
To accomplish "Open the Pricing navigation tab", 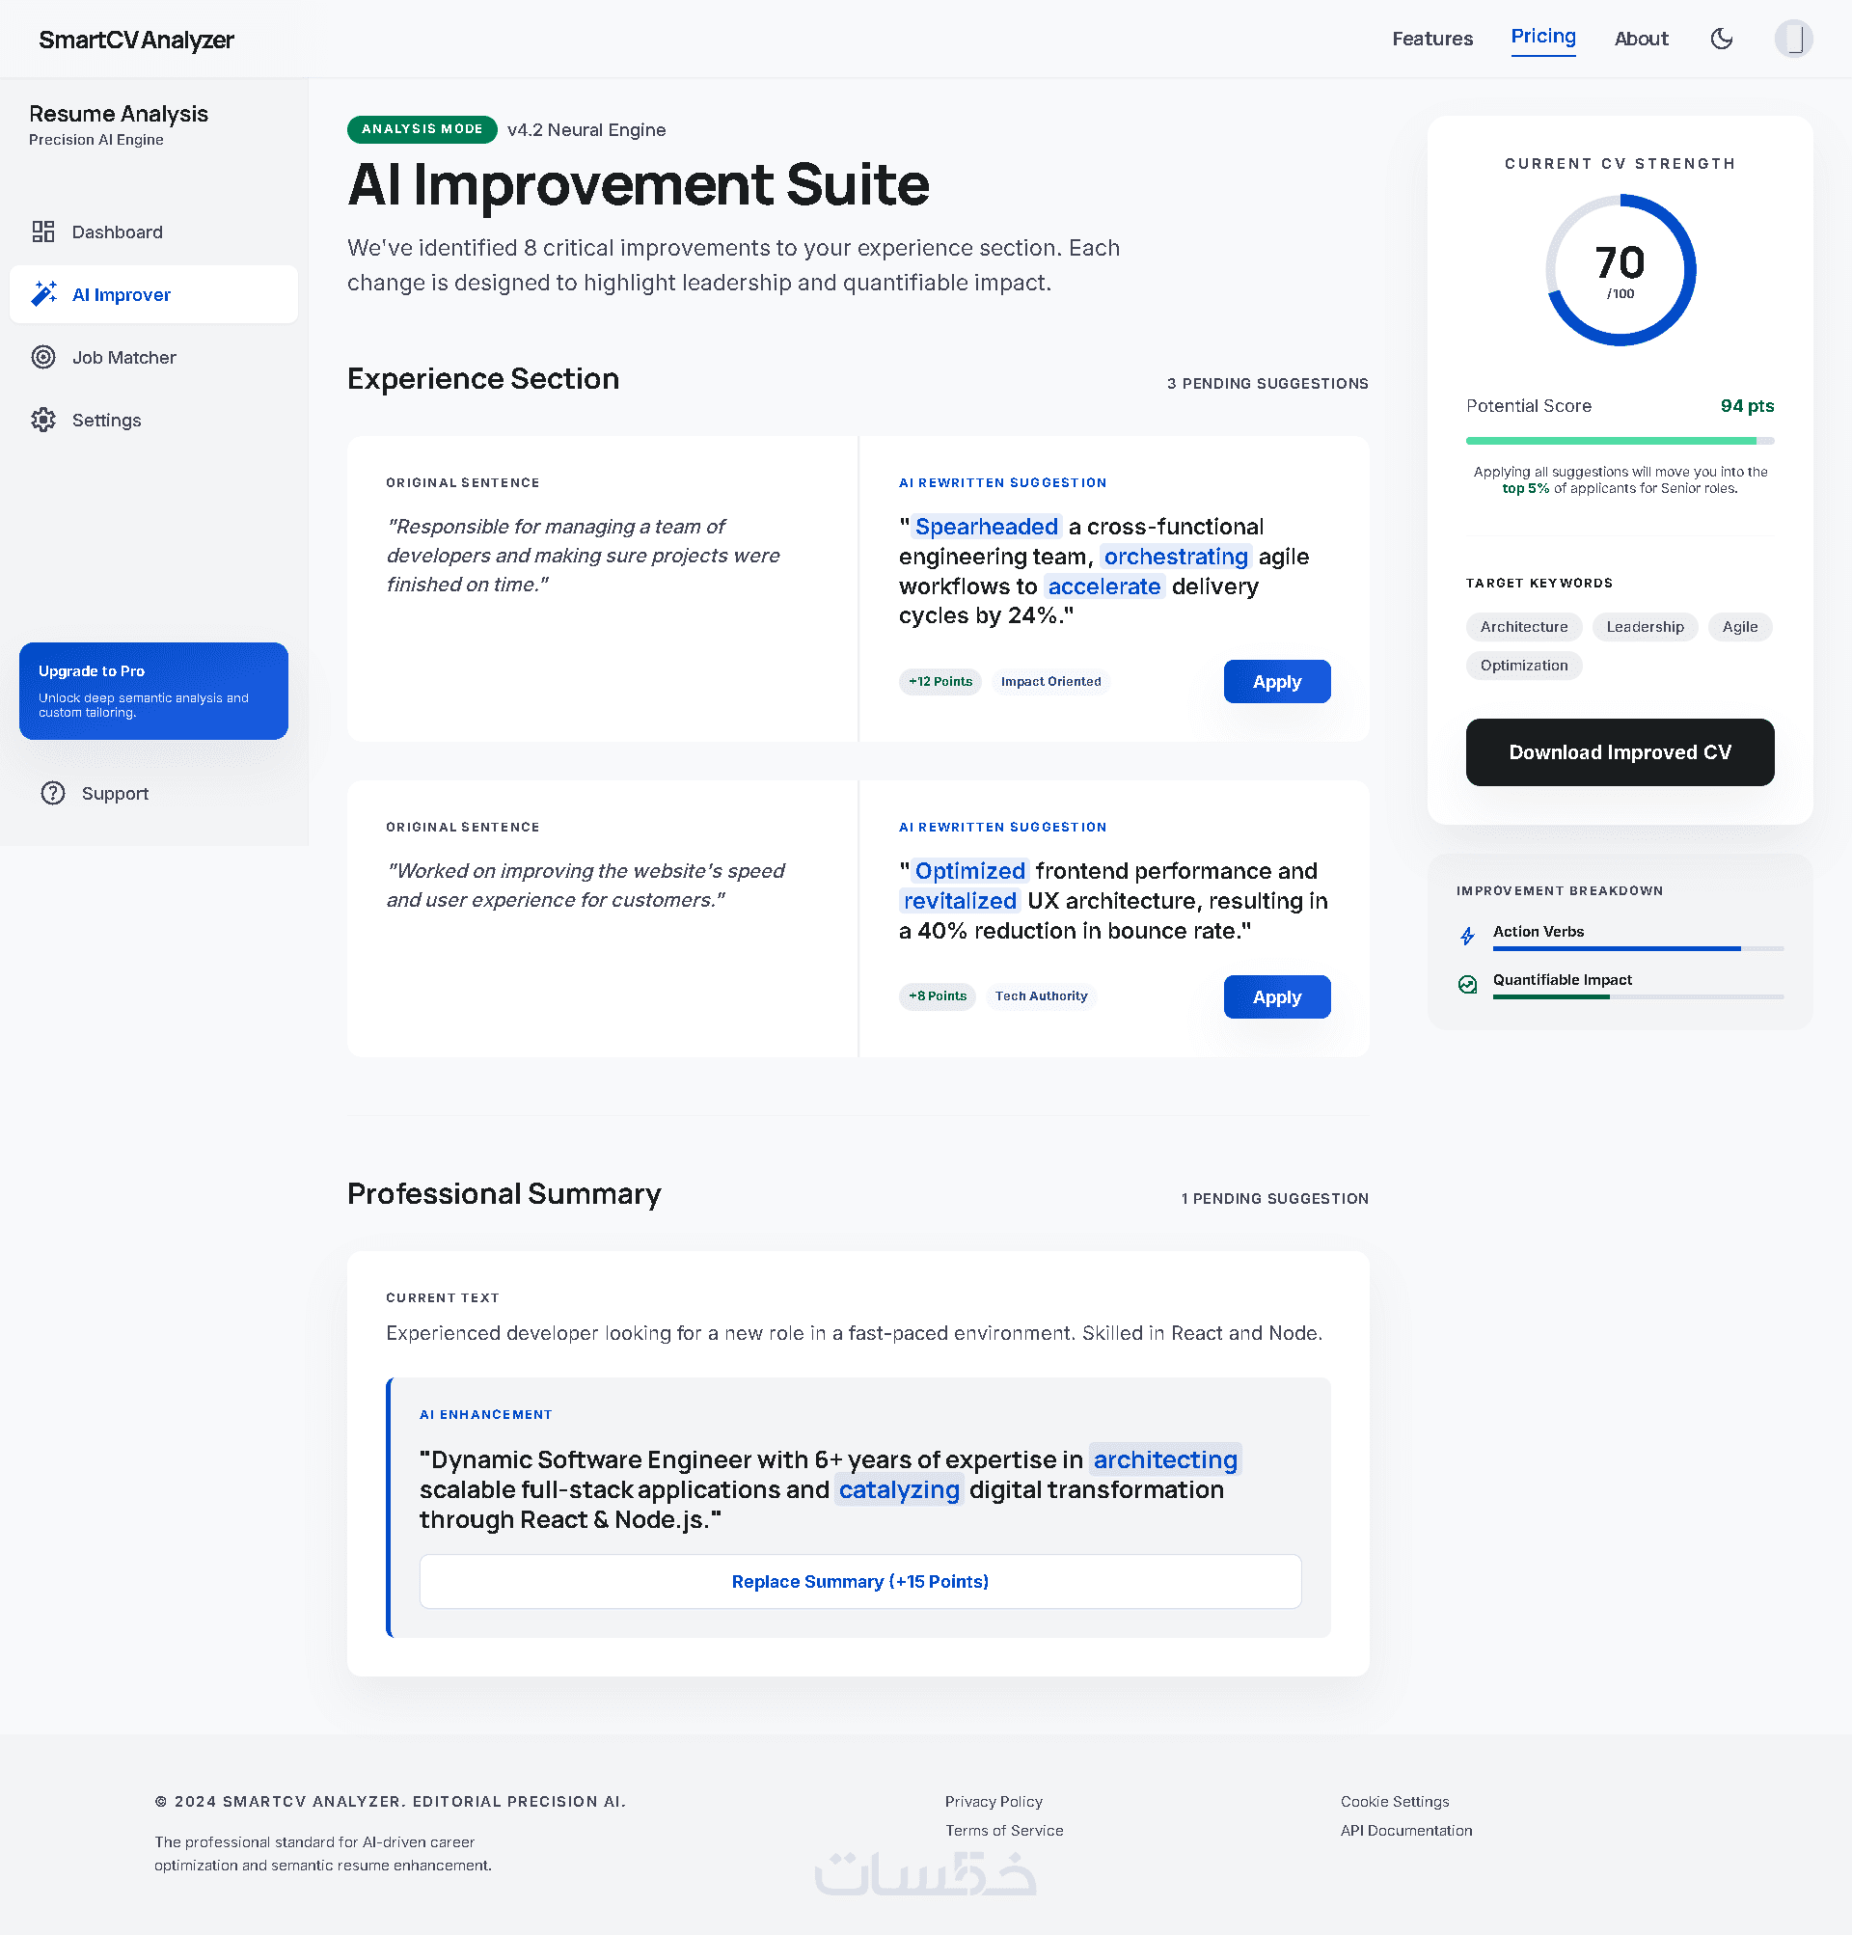I will (x=1542, y=37).
